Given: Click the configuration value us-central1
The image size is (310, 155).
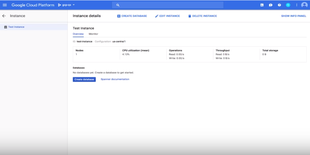Looking at the screenshot, I should tap(119, 42).
